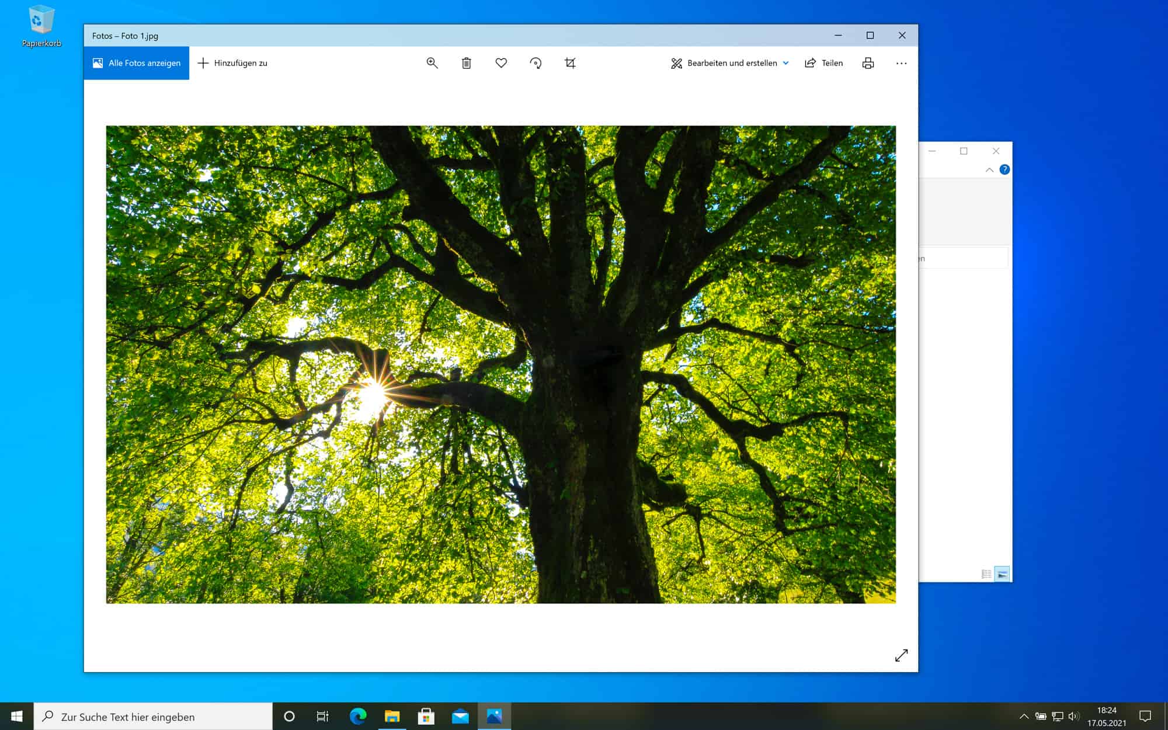1168x730 pixels.
Task: Open the clock showing 18:24
Action: click(x=1107, y=717)
